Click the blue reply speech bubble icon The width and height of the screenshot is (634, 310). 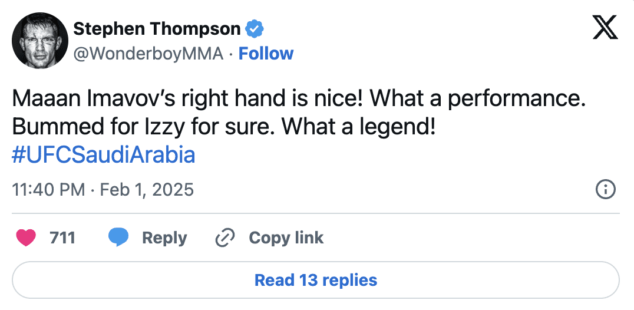click(118, 238)
